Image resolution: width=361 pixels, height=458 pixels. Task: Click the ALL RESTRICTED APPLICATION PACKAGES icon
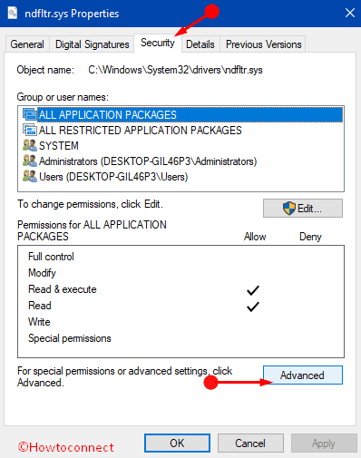click(x=30, y=130)
